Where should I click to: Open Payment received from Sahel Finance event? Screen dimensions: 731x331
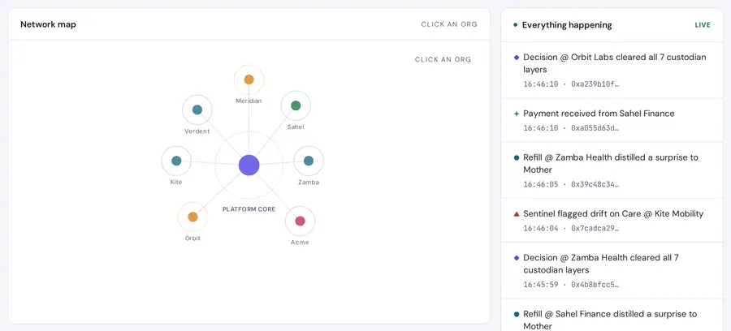click(612, 120)
